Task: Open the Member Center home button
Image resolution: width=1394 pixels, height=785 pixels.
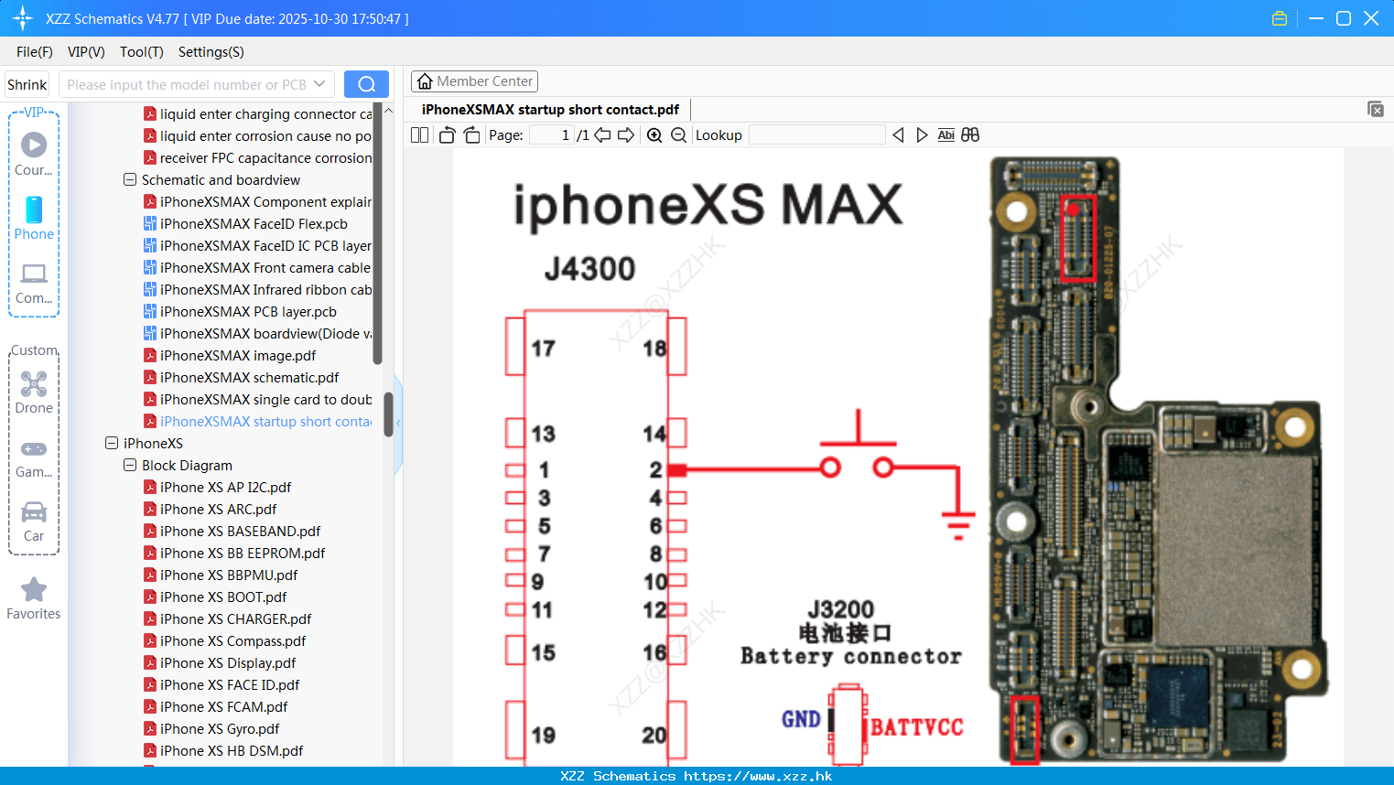Action: pyautogui.click(x=474, y=81)
